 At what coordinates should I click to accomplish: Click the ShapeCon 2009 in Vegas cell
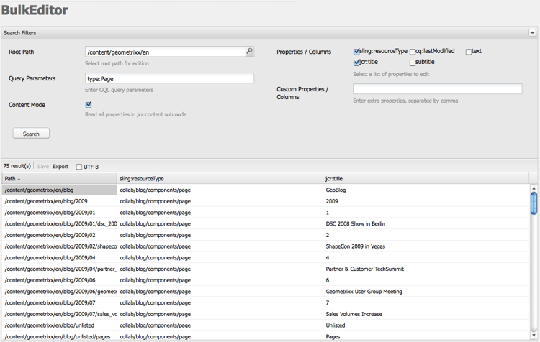coord(426,246)
